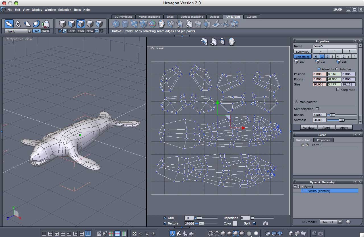
Task: Select the single view layout icon
Action: click(x=44, y=234)
